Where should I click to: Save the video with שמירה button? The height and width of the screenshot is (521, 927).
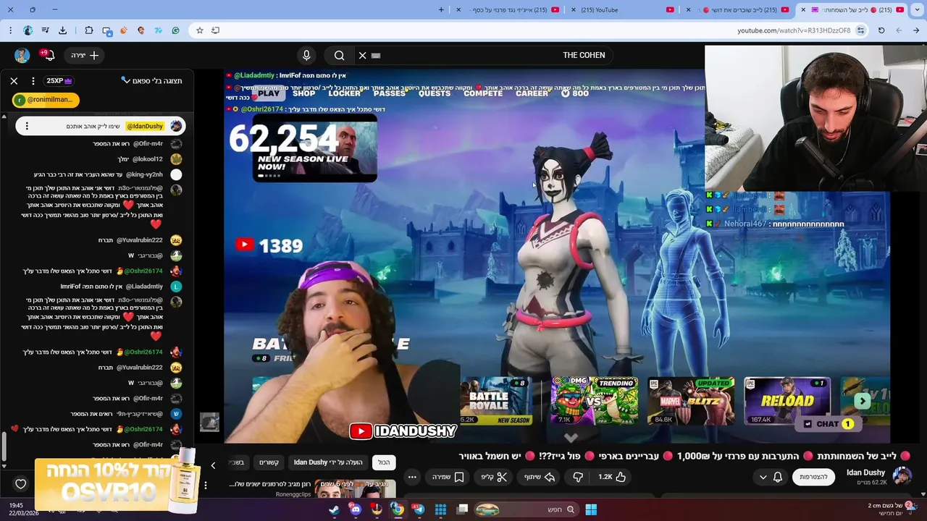pyautogui.click(x=448, y=477)
